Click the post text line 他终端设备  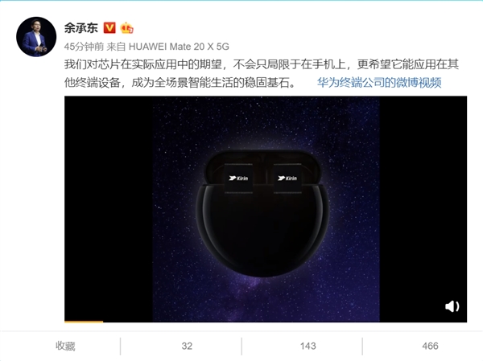tap(180, 83)
